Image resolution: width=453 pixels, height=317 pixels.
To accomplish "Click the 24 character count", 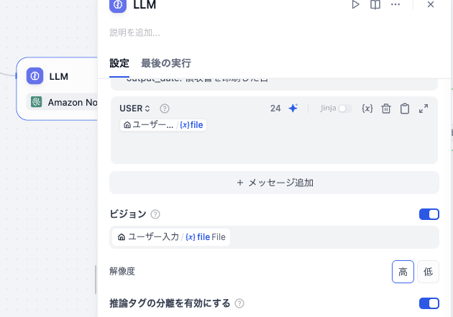I will point(275,109).
